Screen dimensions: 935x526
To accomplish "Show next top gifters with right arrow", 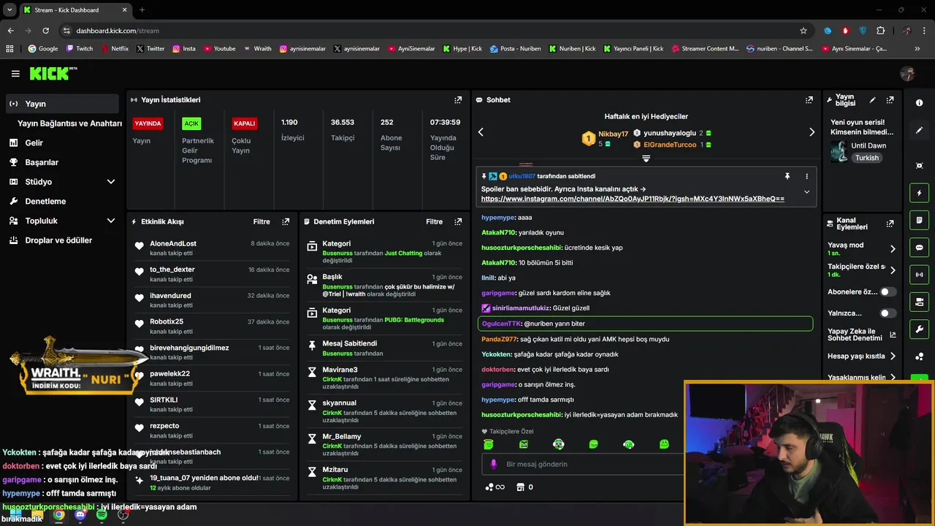I will (812, 132).
